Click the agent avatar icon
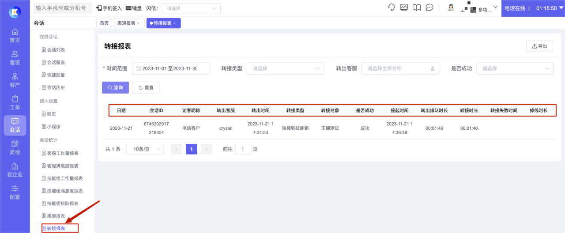Image resolution: width=565 pixels, height=233 pixels. [x=451, y=8]
